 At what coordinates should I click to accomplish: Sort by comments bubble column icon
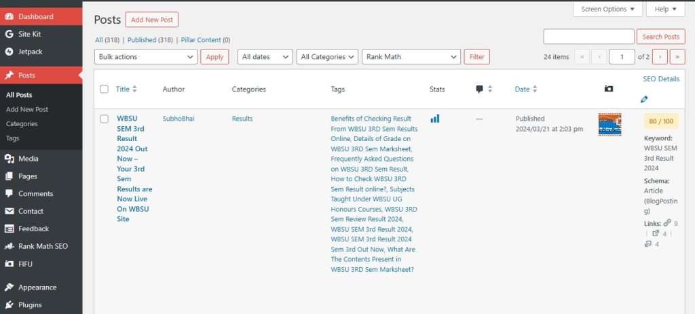(479, 89)
